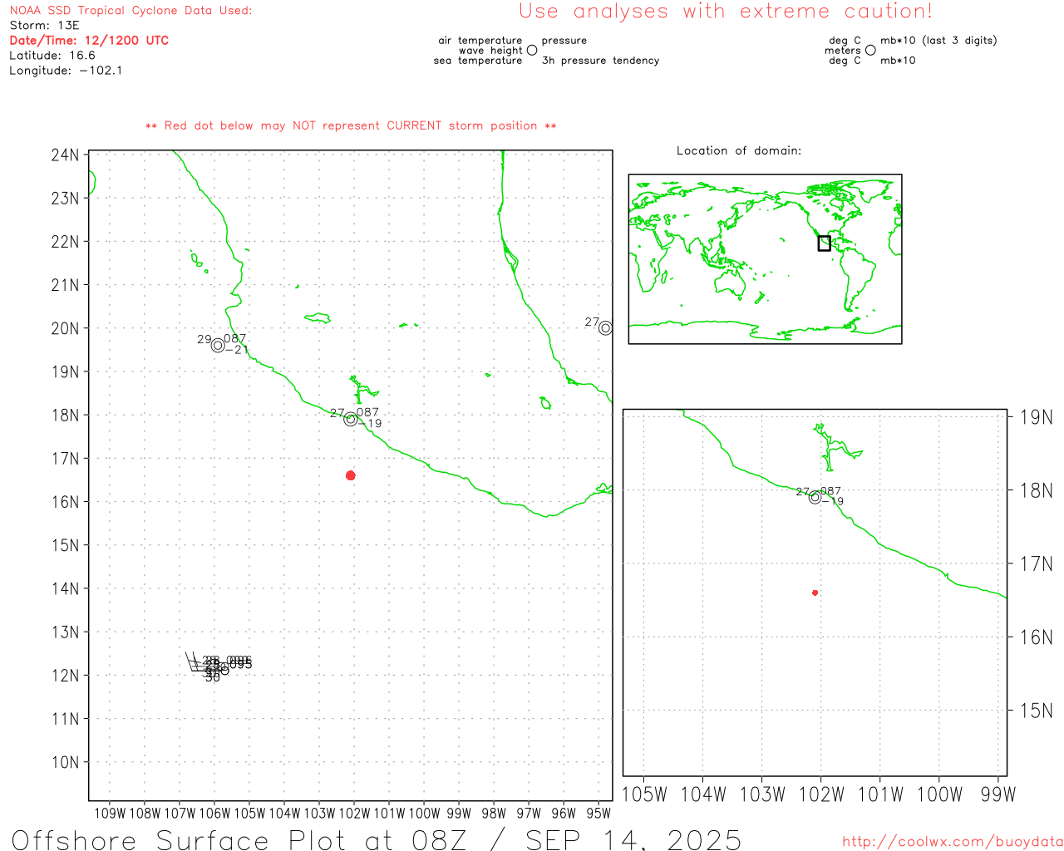Open the coolwx.com/buoydata URL link
Image resolution: width=1064 pixels, height=851 pixels.
point(953,842)
